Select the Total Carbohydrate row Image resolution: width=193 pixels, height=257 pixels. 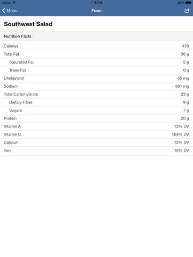[x=96, y=94]
